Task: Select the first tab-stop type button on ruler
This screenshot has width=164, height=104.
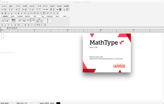Action: (8, 28)
